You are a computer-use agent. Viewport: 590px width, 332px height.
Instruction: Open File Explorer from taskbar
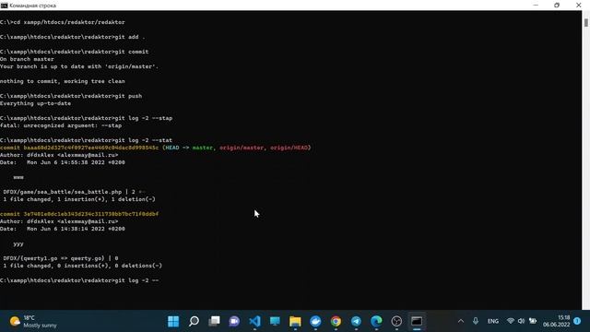[x=295, y=321]
